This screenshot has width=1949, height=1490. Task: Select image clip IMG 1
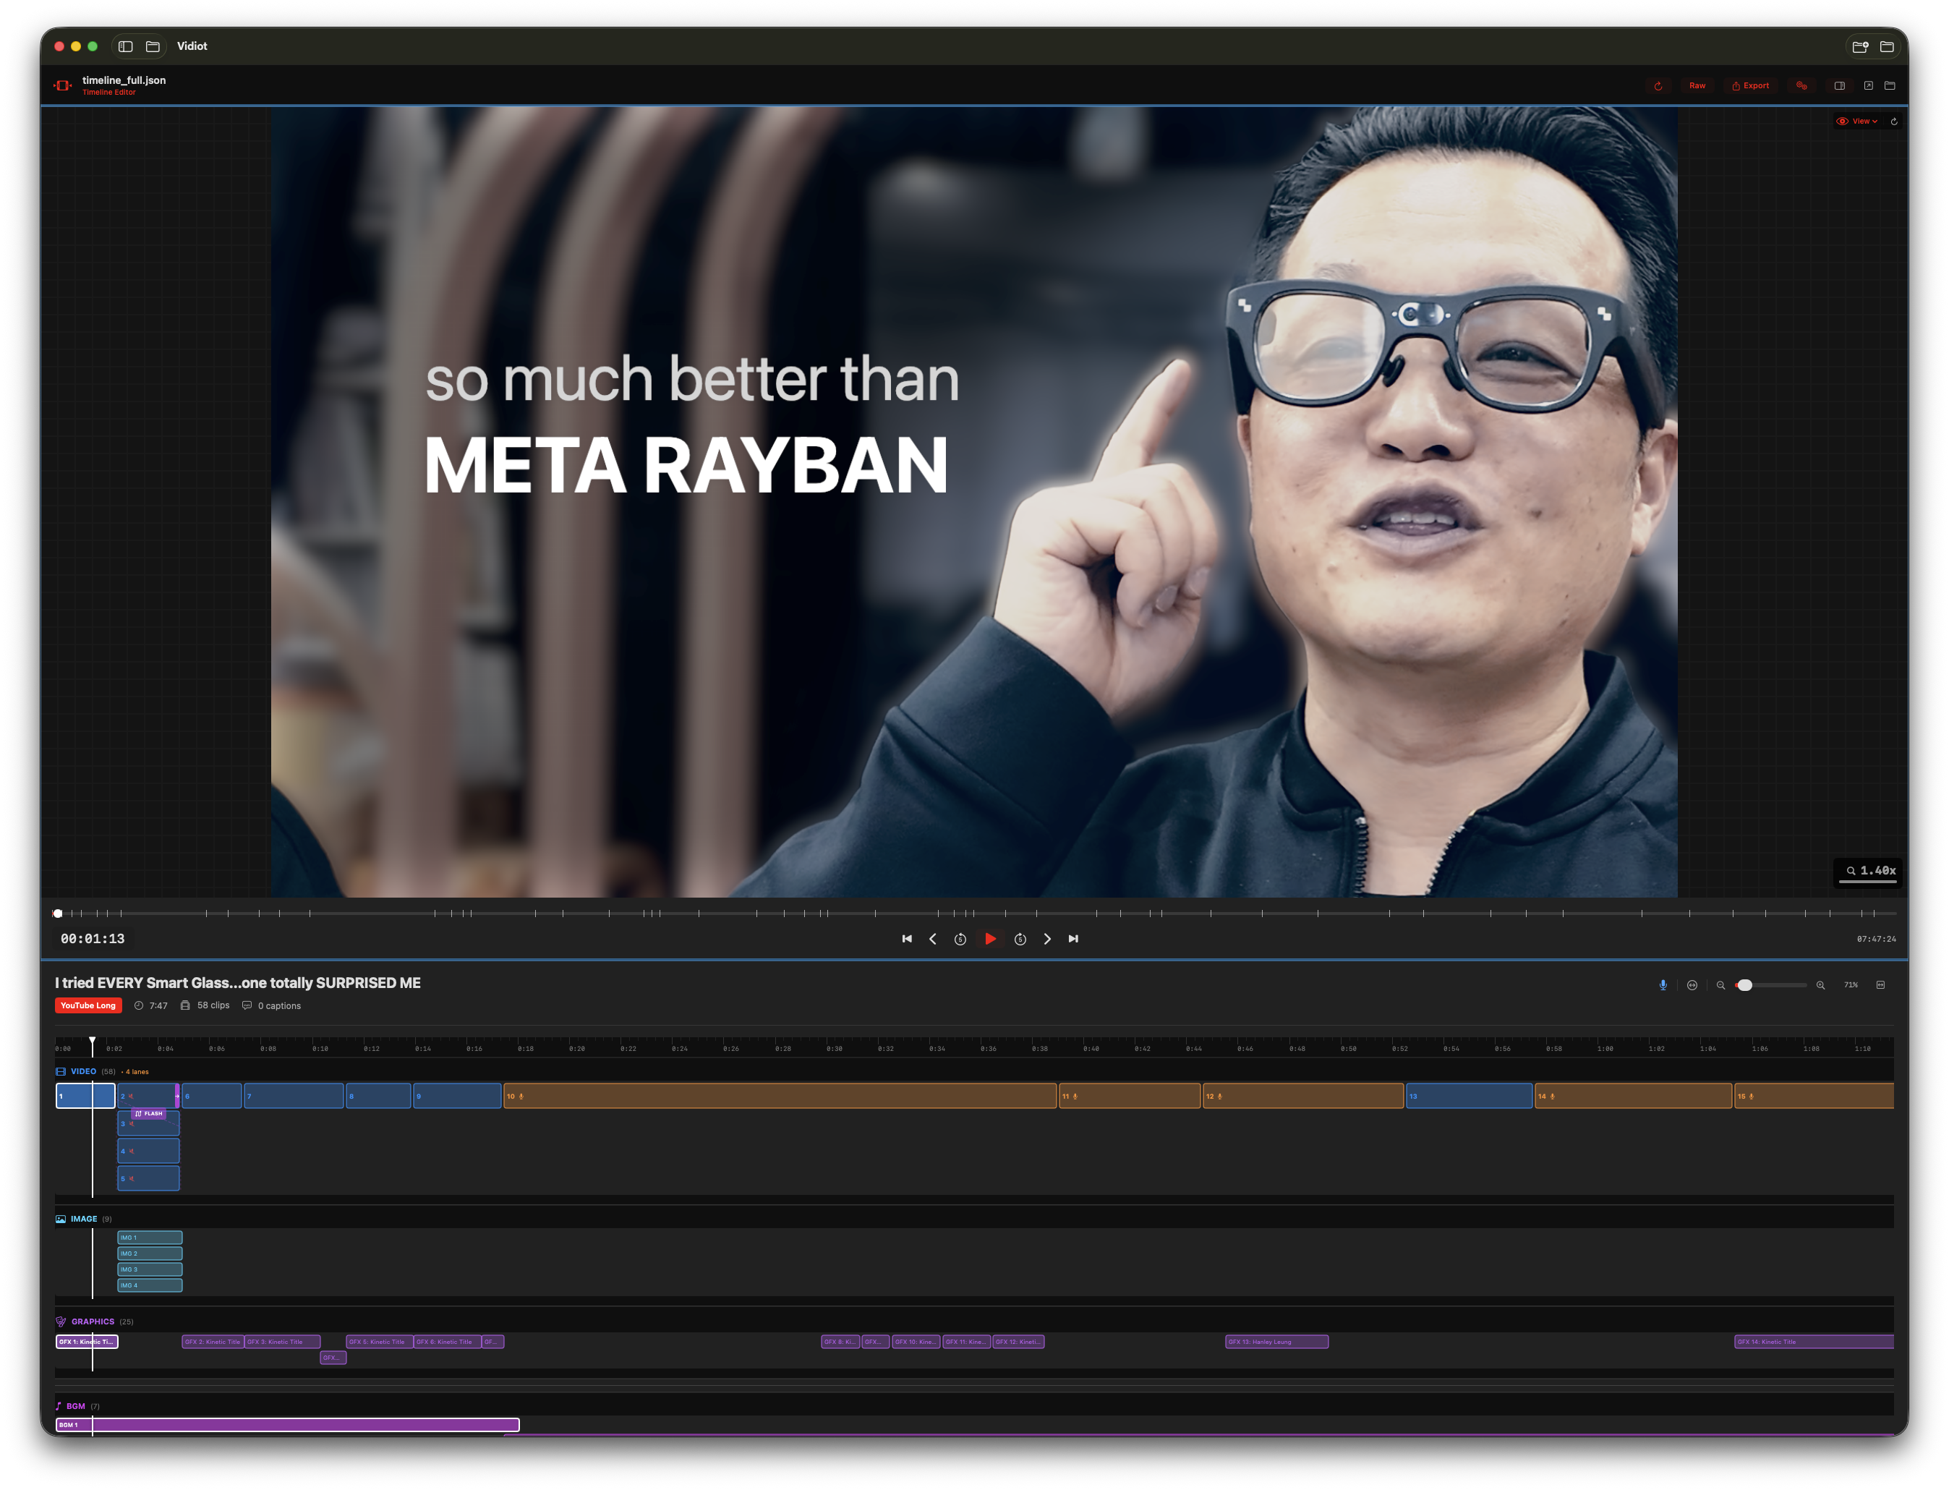pyautogui.click(x=150, y=1238)
